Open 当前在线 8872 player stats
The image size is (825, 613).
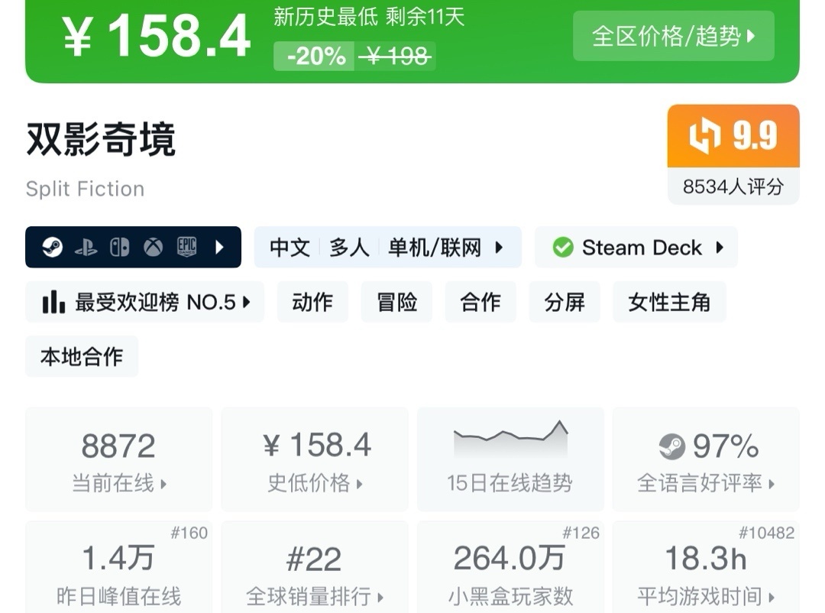(119, 459)
